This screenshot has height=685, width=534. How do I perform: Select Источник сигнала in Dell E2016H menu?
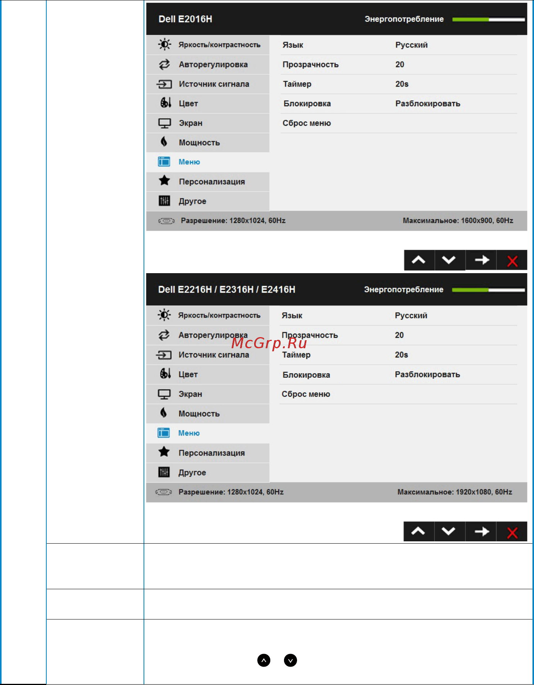[x=214, y=84]
